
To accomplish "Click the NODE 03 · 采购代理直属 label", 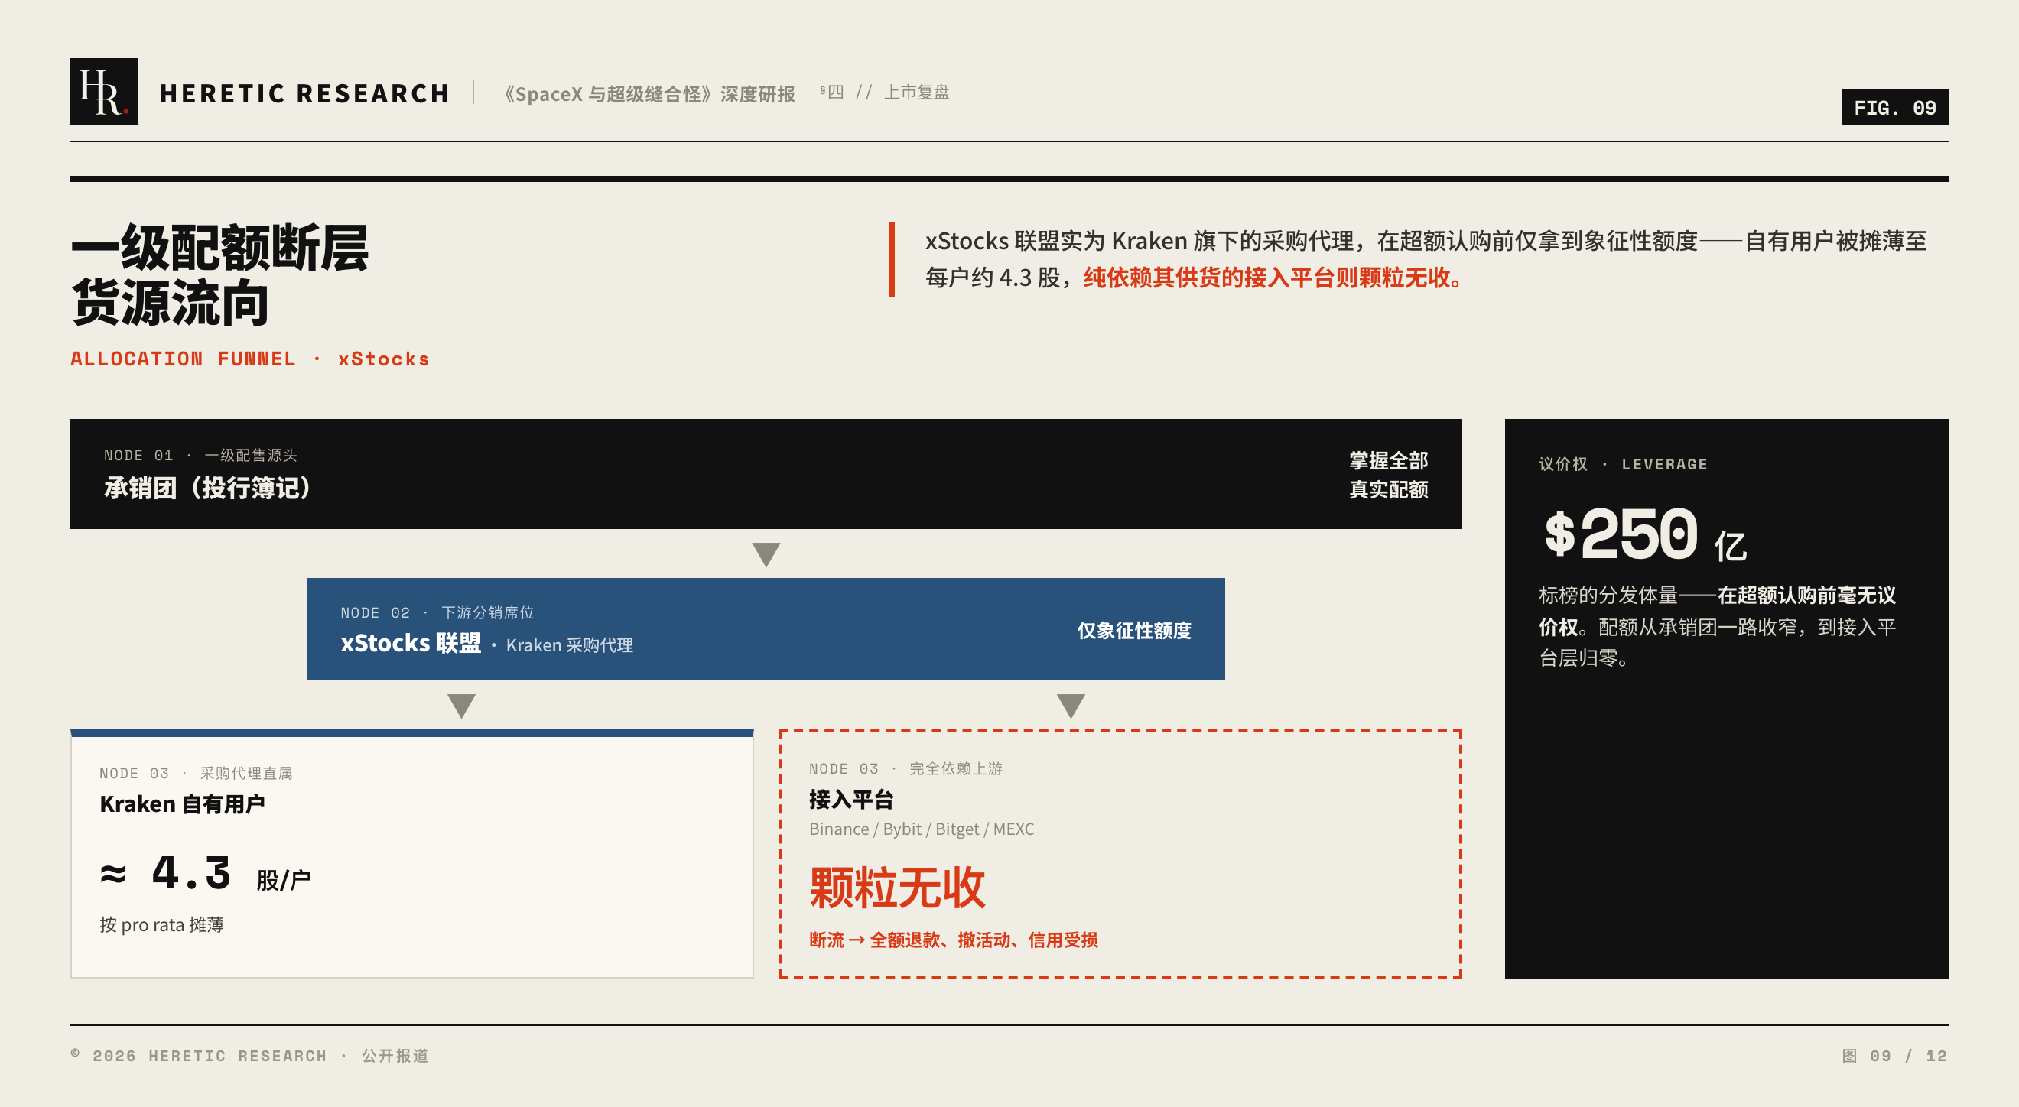I will point(196,773).
